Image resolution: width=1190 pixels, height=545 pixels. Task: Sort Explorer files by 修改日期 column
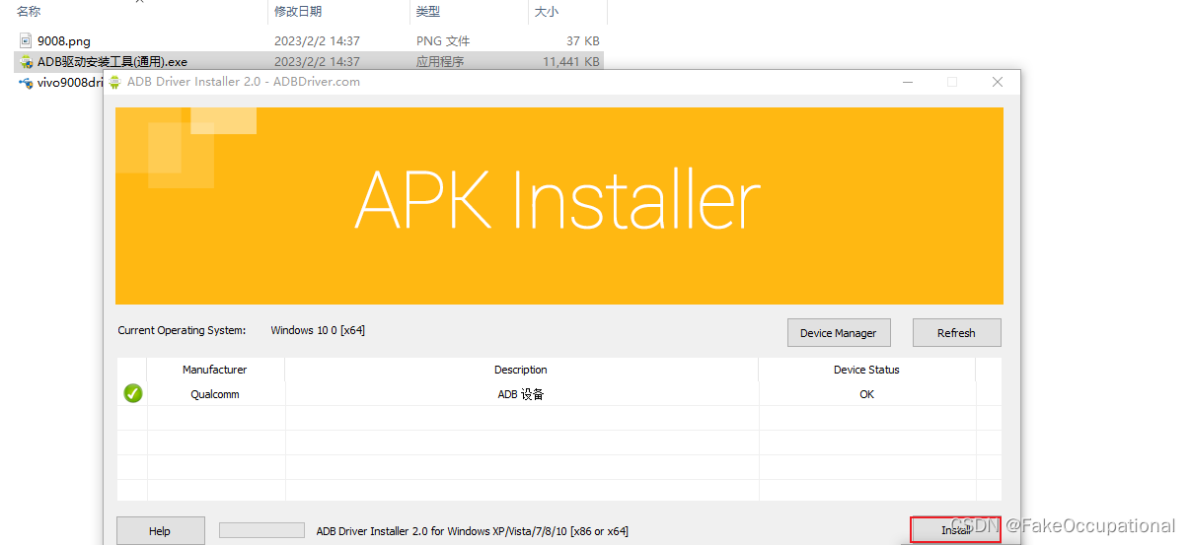click(x=298, y=12)
